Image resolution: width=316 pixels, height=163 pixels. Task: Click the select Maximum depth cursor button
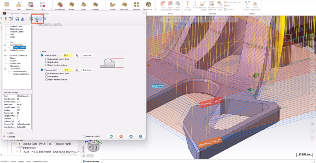tap(77, 70)
